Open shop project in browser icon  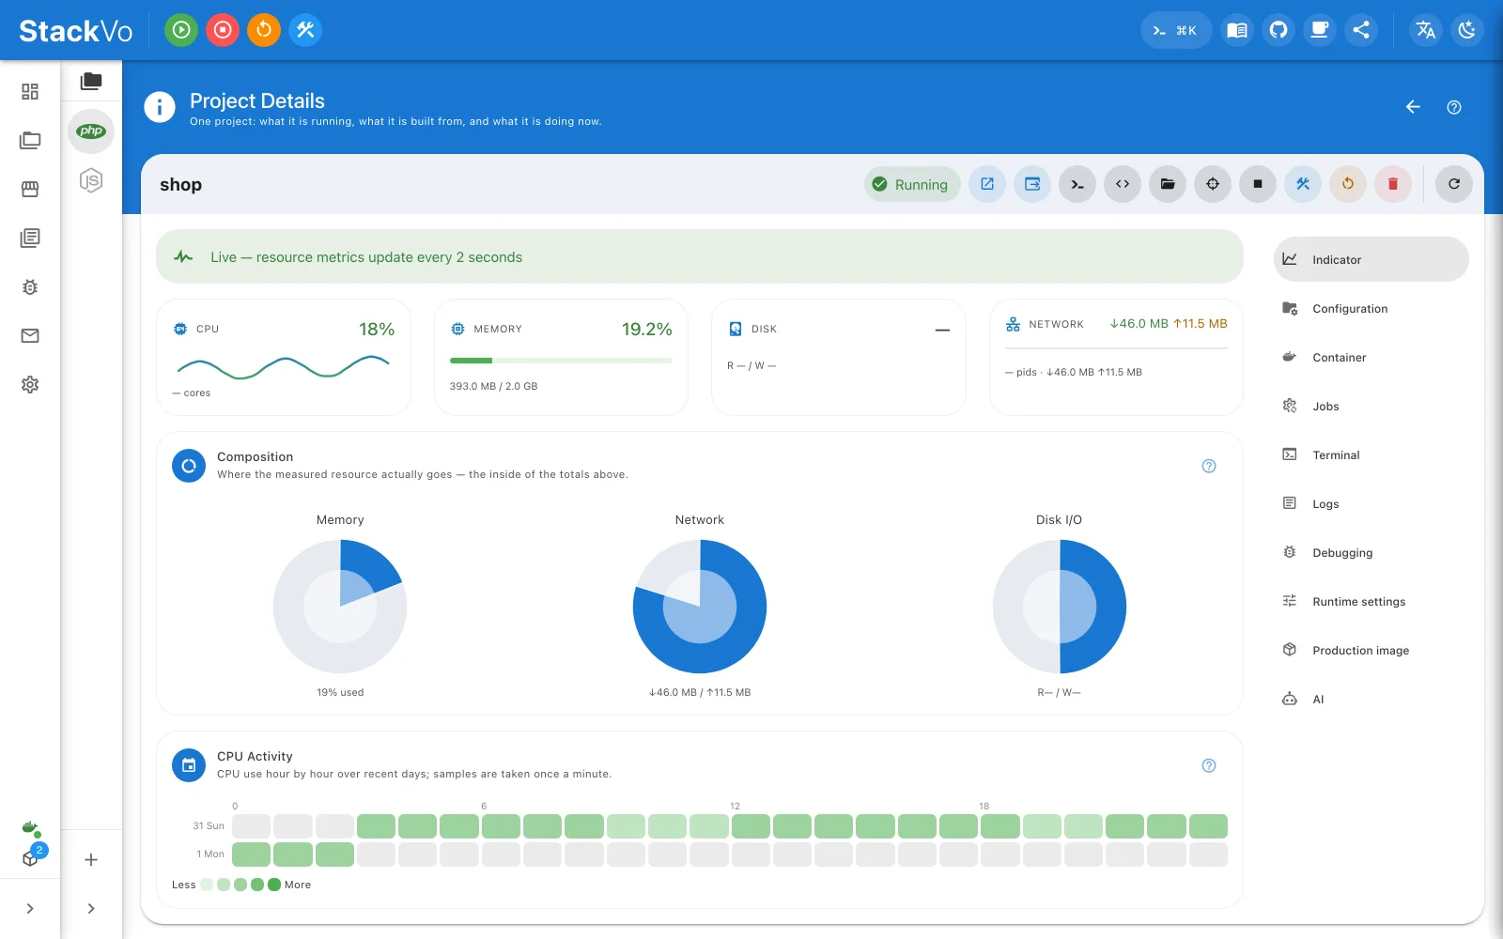pos(987,184)
